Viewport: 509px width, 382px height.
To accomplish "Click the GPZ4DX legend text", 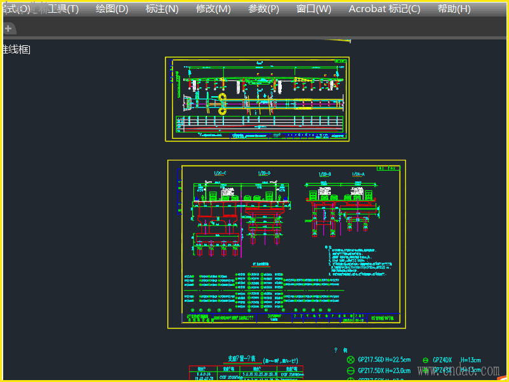I will [x=442, y=360].
